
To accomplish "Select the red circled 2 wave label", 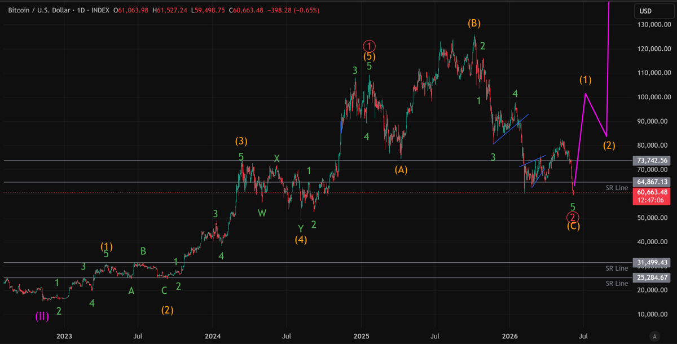I will coord(573,217).
